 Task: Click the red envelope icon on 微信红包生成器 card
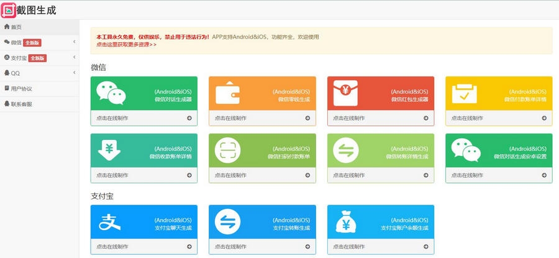coord(346,93)
